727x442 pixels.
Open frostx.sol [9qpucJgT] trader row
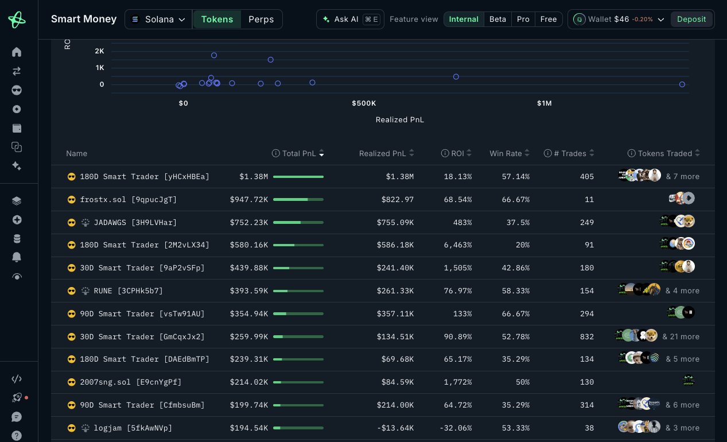383,199
